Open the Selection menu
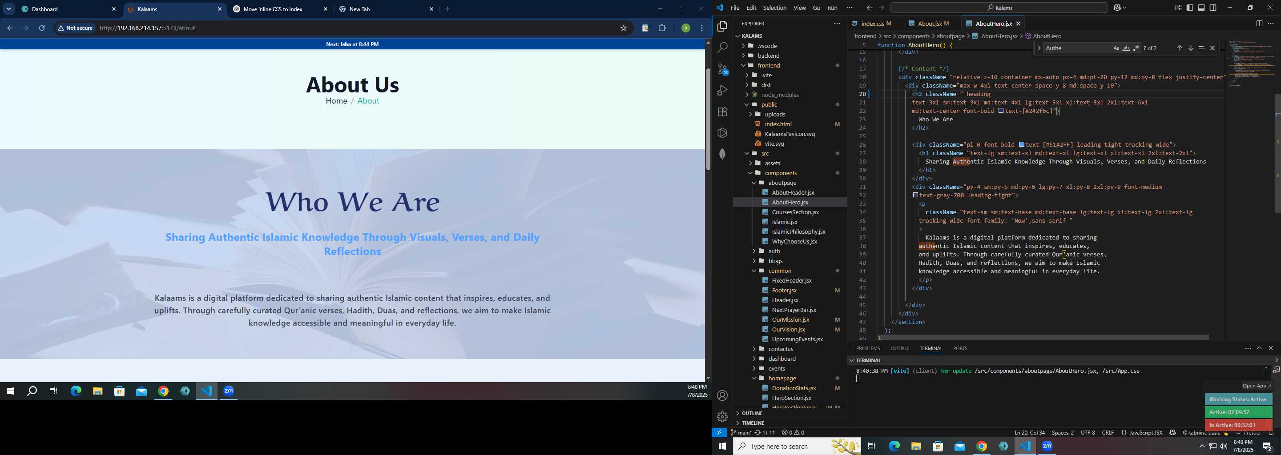This screenshot has width=1281, height=455. [x=775, y=8]
